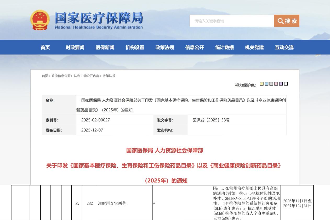Click 政府信息公开 breadcrumb link

coord(61,76)
